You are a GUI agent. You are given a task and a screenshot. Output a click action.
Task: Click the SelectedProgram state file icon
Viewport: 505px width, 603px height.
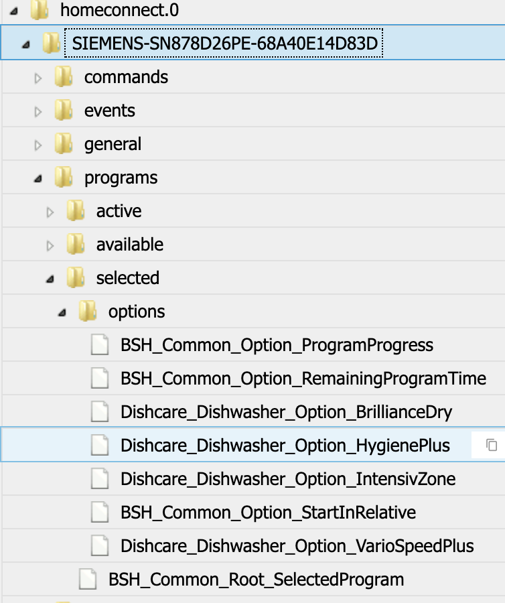[88, 579]
